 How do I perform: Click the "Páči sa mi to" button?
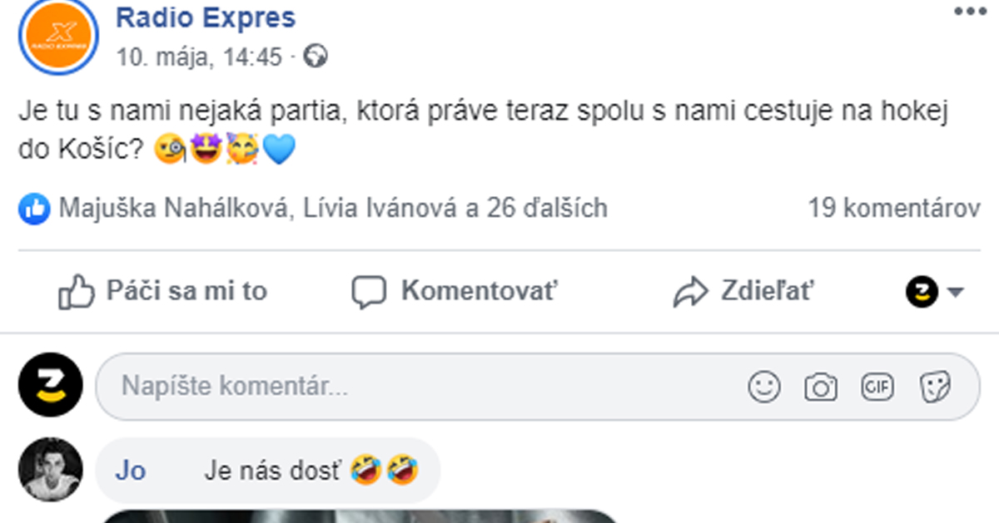(x=187, y=291)
